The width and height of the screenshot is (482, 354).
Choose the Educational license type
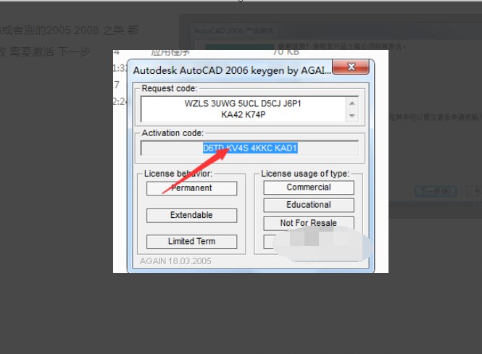[309, 205]
